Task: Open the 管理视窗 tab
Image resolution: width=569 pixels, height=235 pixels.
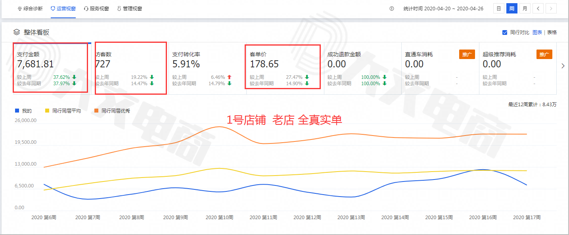Action: pyautogui.click(x=130, y=8)
